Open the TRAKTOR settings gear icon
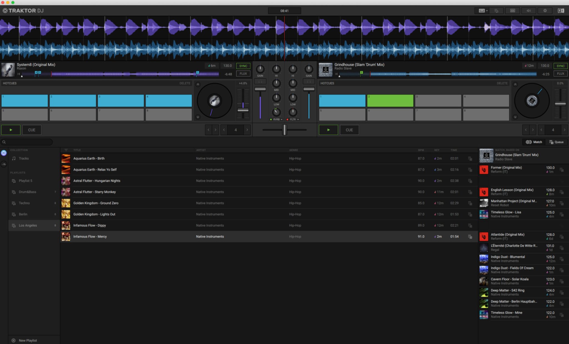Image resolution: width=569 pixels, height=344 pixels. [545, 11]
